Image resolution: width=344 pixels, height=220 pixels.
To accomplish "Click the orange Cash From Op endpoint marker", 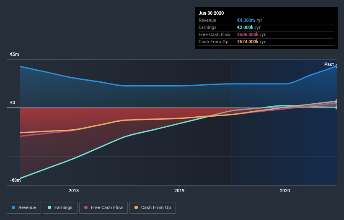I will click(x=337, y=101).
